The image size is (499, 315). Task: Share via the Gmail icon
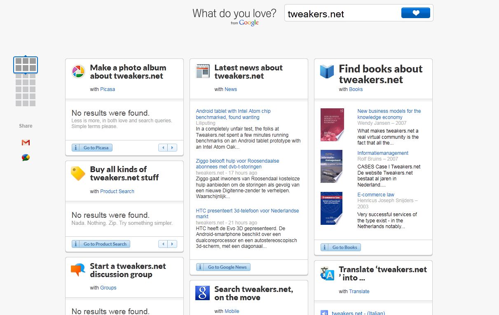(26, 142)
